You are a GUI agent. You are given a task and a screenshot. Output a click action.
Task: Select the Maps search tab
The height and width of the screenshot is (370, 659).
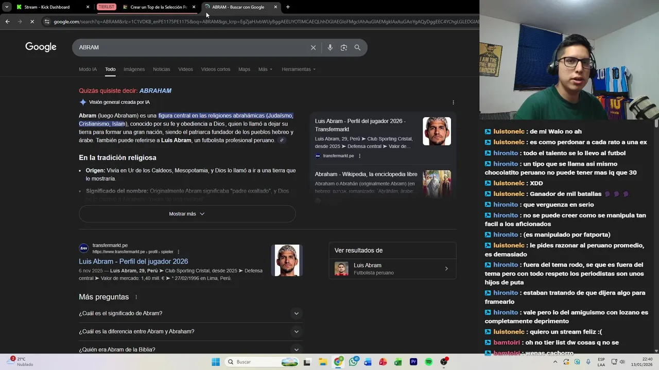click(x=244, y=69)
